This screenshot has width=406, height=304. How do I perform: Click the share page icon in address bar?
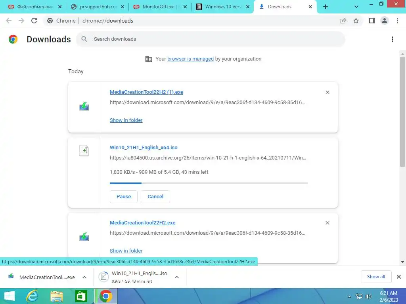(343, 21)
